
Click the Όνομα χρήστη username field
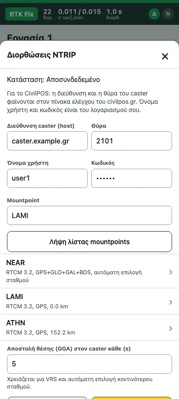[47, 178]
